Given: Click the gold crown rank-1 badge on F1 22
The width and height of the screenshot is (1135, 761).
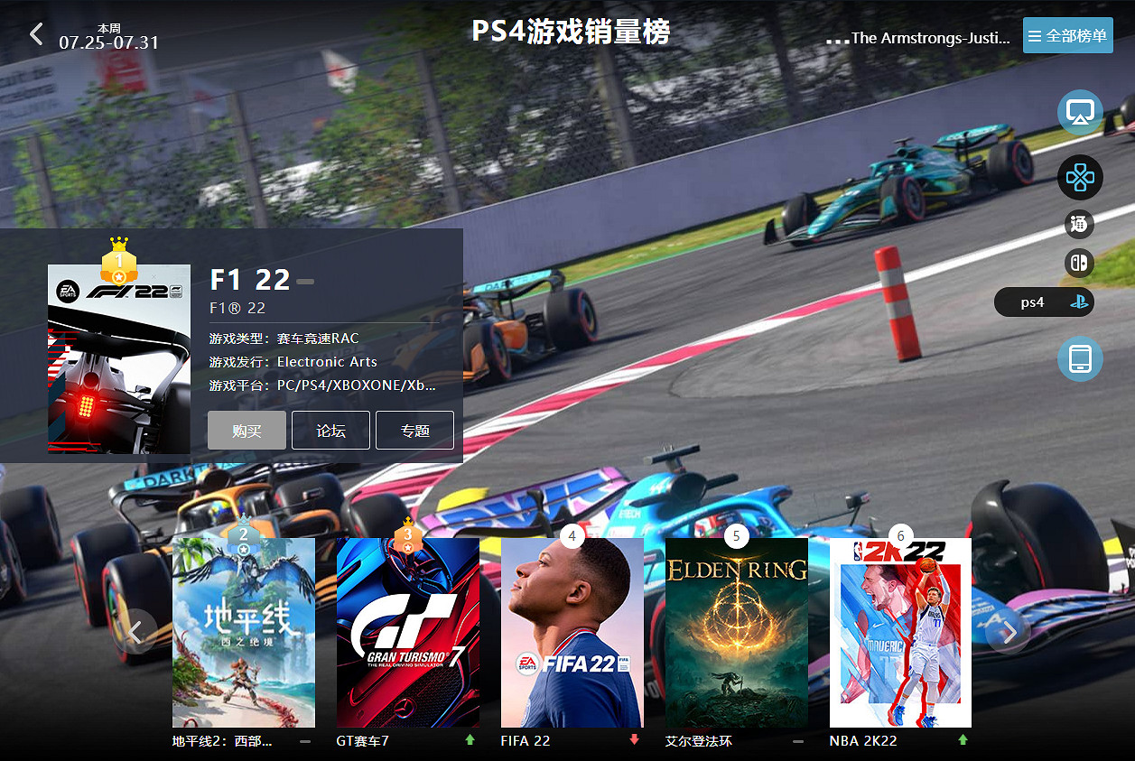Looking at the screenshot, I should click(x=118, y=262).
